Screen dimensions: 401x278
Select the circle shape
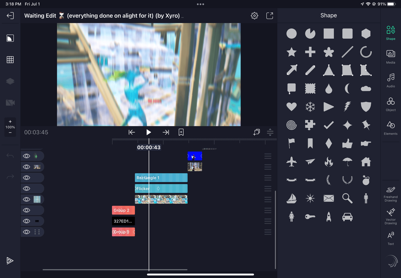(x=291, y=34)
